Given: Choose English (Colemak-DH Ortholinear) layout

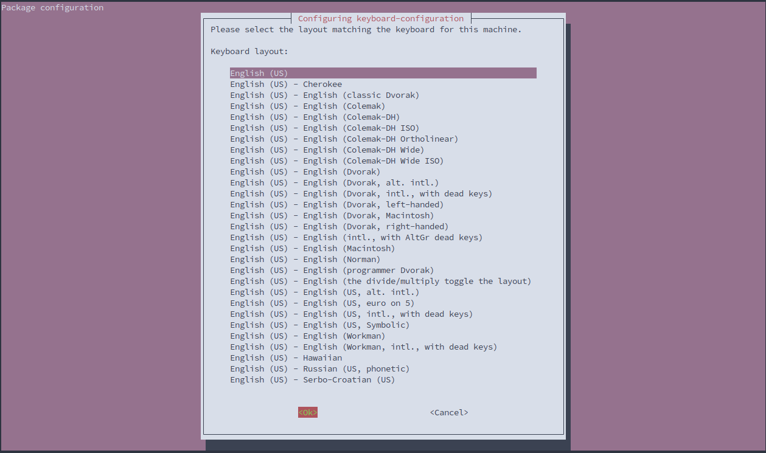Looking at the screenshot, I should coord(344,139).
